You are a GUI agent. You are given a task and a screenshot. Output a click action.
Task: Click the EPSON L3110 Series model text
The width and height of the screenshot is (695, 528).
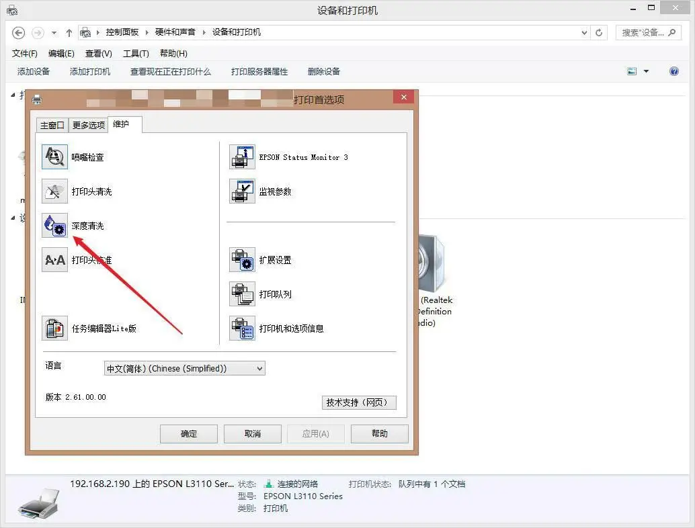pos(302,496)
